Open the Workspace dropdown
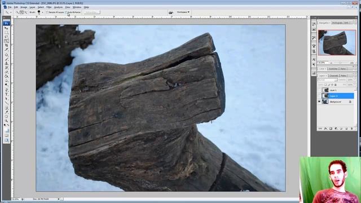The height and width of the screenshot is (203, 361). point(183,12)
